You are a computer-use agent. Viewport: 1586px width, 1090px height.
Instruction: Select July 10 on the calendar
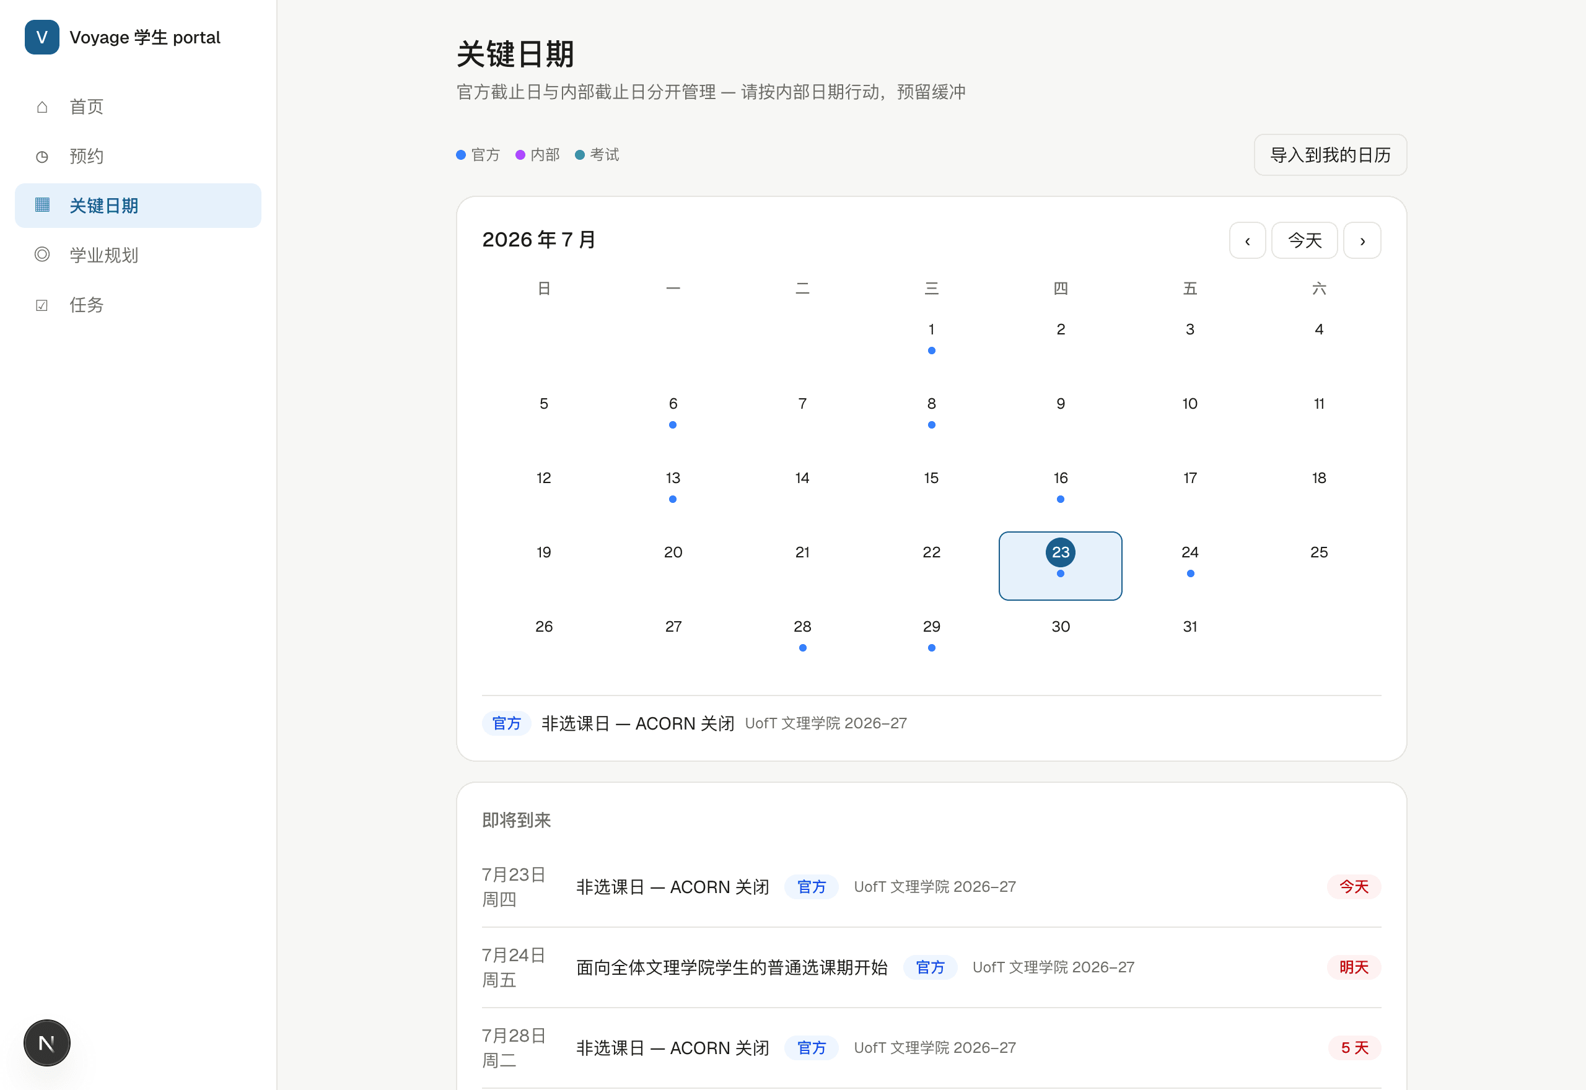[x=1189, y=417]
